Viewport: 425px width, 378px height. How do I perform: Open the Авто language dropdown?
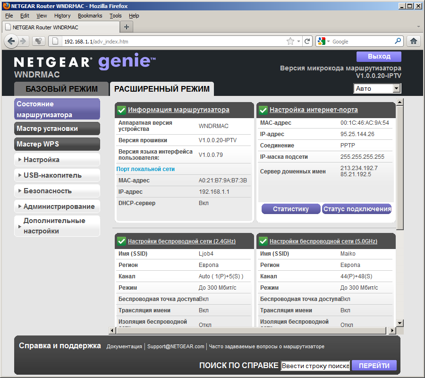pos(377,88)
